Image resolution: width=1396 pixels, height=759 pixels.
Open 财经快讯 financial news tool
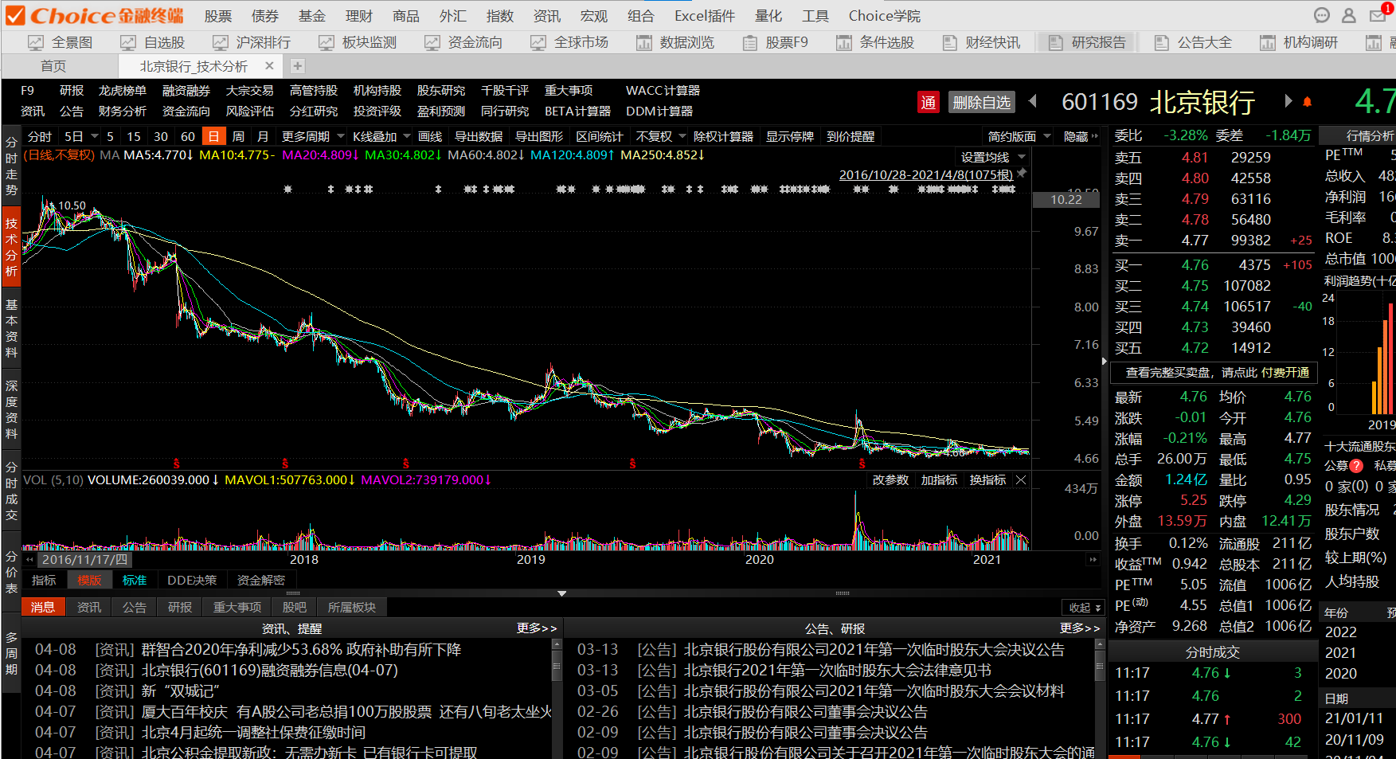coord(981,42)
